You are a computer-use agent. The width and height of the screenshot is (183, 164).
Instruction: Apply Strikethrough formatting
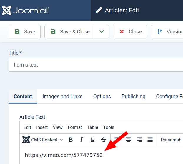pos(104,140)
